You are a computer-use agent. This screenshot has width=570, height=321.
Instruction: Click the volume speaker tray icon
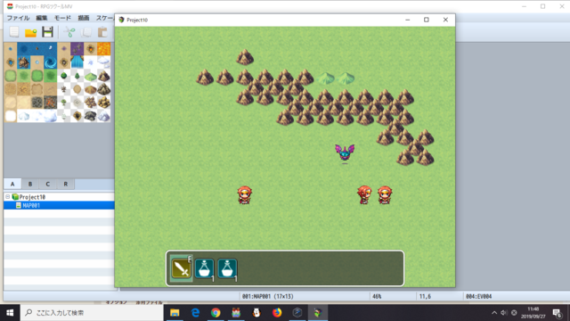click(504, 313)
